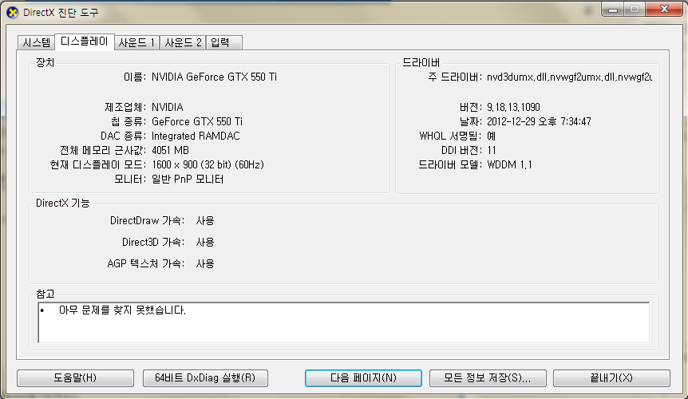Minimize the DirectX 진단 도구 window

(613, 10)
